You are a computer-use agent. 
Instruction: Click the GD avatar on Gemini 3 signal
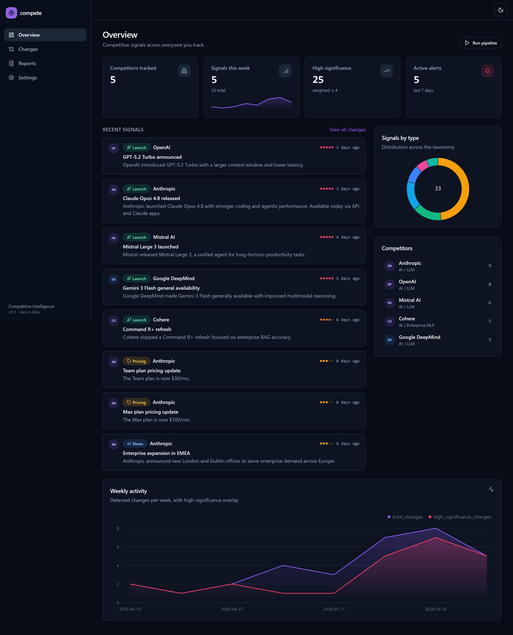pyautogui.click(x=114, y=279)
